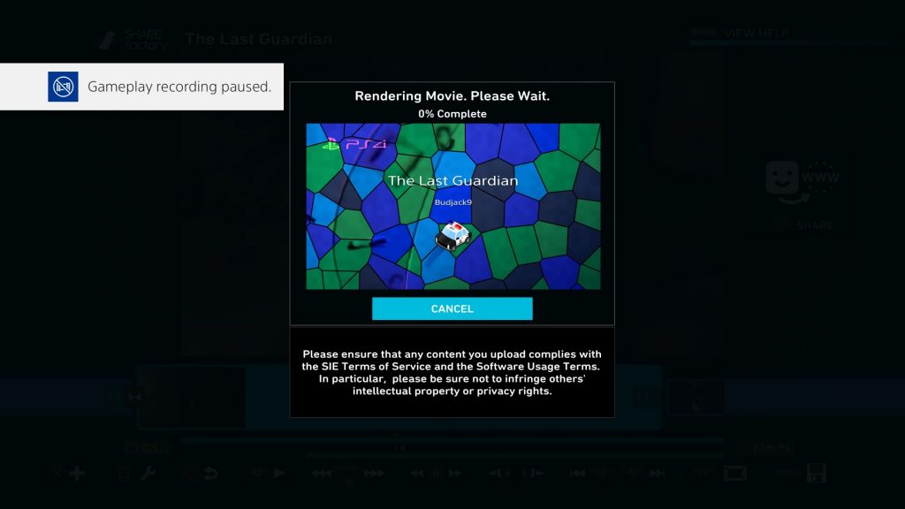Click the dimmed triple rewind arrows icon
Image resolution: width=905 pixels, height=509 pixels.
click(x=321, y=474)
